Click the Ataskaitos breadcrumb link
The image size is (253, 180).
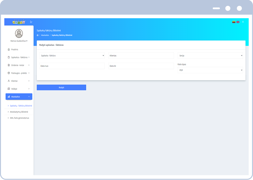point(45,35)
